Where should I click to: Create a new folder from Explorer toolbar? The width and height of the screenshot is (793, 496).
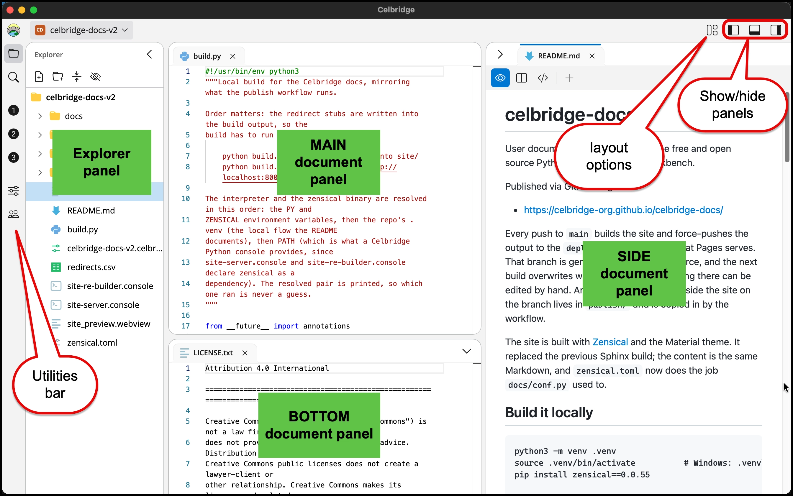58,77
